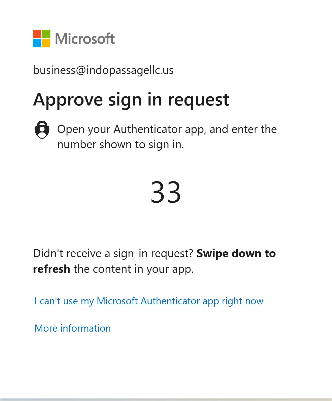Open "I can't use my Microsoft Authenticator app" link
Screen dimensions: 332x401
[149, 301]
